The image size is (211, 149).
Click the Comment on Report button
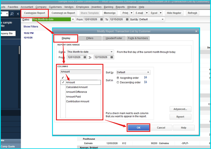tap(63, 13)
